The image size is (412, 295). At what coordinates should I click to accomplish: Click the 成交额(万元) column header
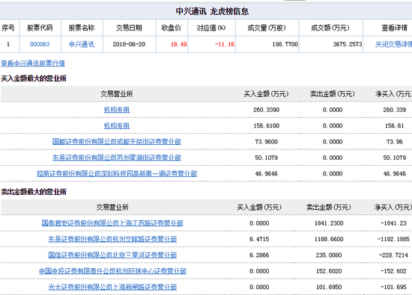tap(330, 28)
